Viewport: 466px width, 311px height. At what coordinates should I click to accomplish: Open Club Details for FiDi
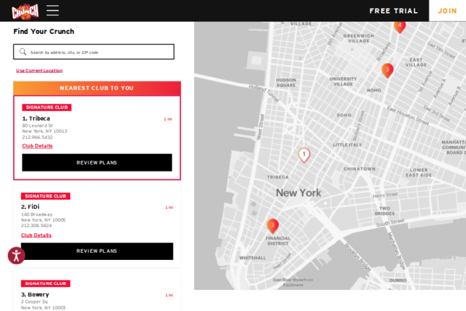36,235
